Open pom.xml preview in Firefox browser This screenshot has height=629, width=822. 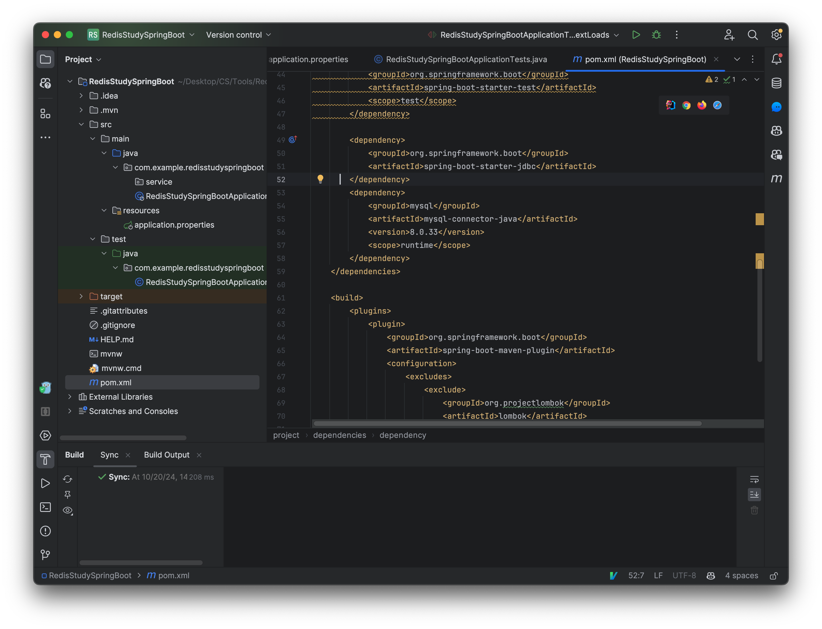pos(702,106)
